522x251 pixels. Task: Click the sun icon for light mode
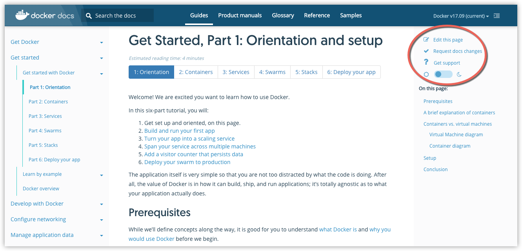coord(426,74)
